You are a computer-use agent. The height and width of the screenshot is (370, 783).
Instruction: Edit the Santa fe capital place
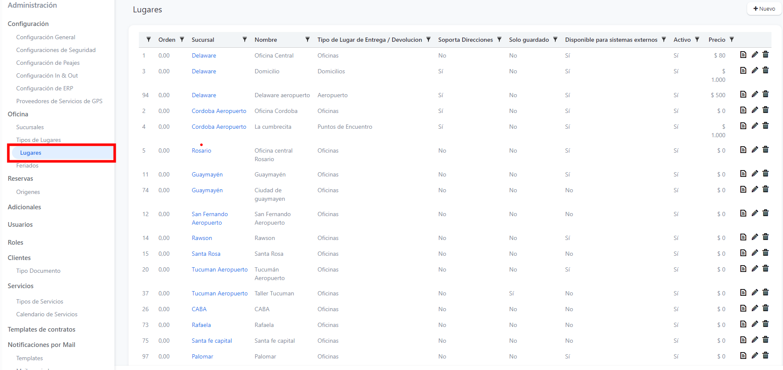(x=754, y=340)
